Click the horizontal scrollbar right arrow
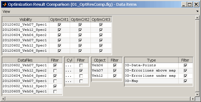Viewport: 201px width, 102px height. (x=193, y=98)
